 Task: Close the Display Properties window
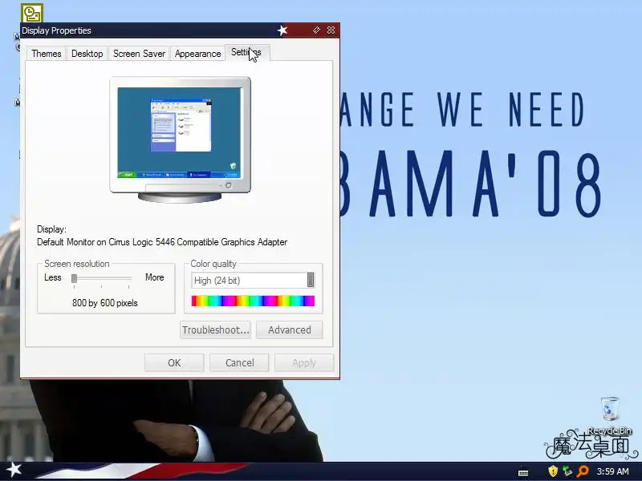click(x=331, y=30)
